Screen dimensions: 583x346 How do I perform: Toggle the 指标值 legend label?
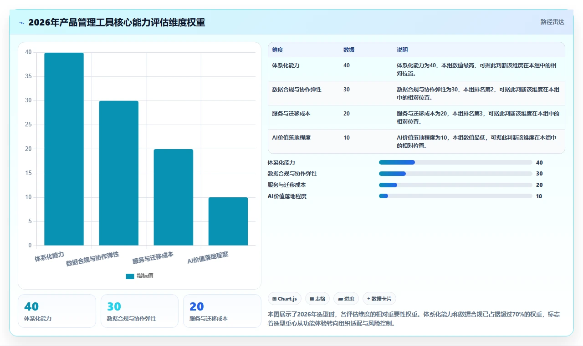(x=145, y=276)
